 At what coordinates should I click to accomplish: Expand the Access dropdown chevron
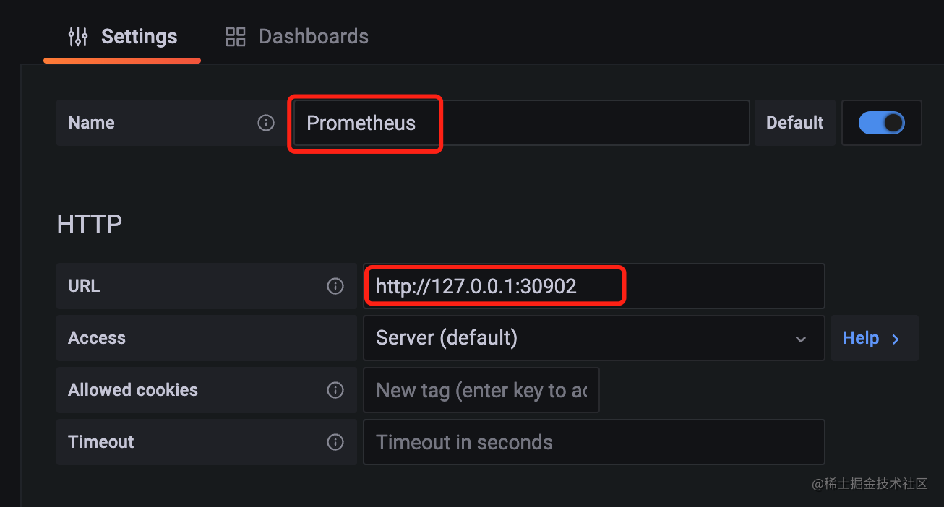(801, 339)
